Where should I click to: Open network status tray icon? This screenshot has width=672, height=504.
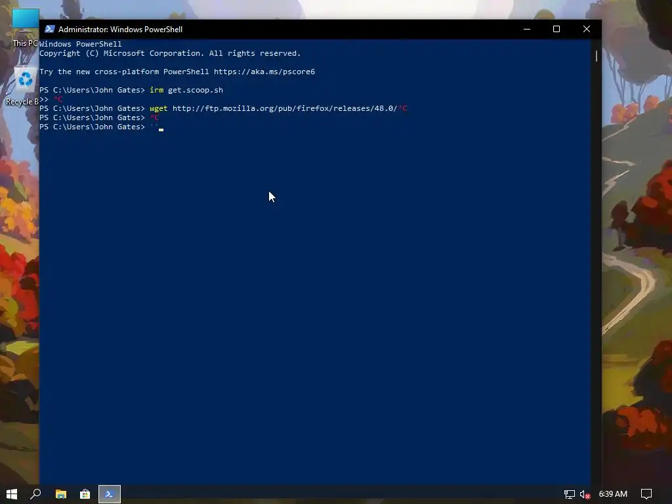coord(569,494)
